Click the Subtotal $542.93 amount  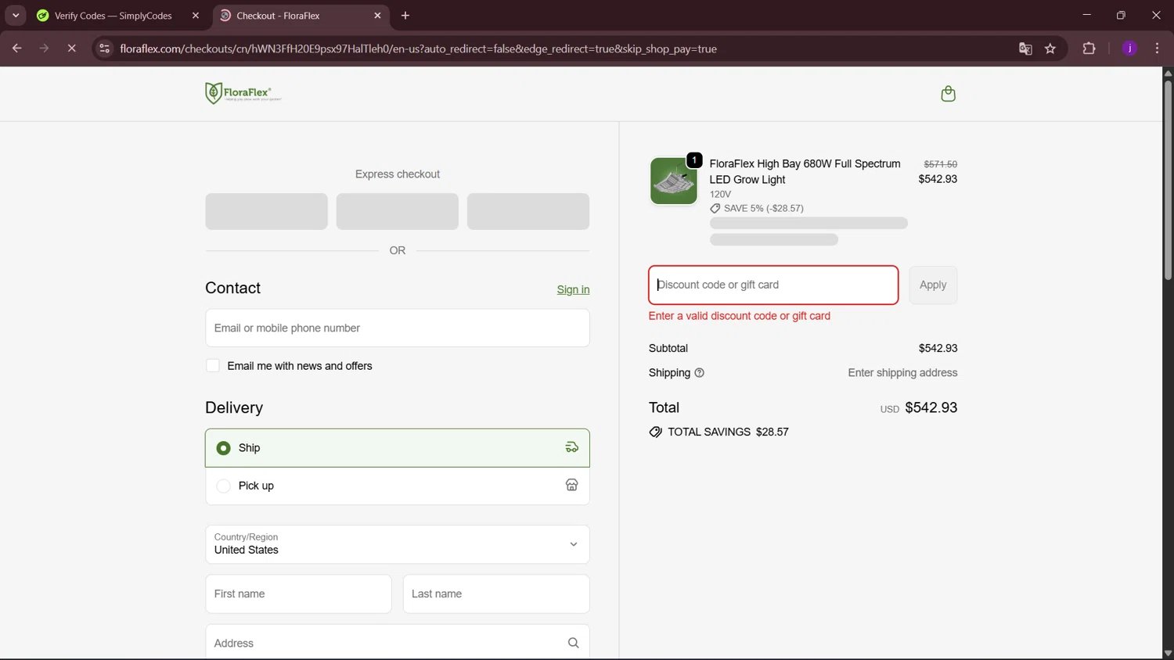click(938, 348)
